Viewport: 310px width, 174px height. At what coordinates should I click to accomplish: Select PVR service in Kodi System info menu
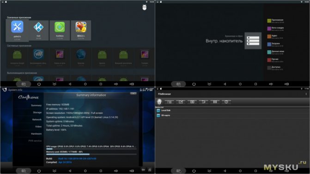pos(35,141)
